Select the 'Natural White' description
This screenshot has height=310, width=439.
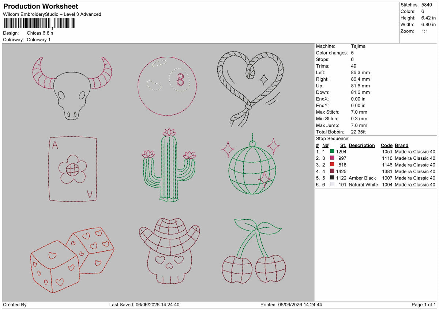pyautogui.click(x=363, y=185)
